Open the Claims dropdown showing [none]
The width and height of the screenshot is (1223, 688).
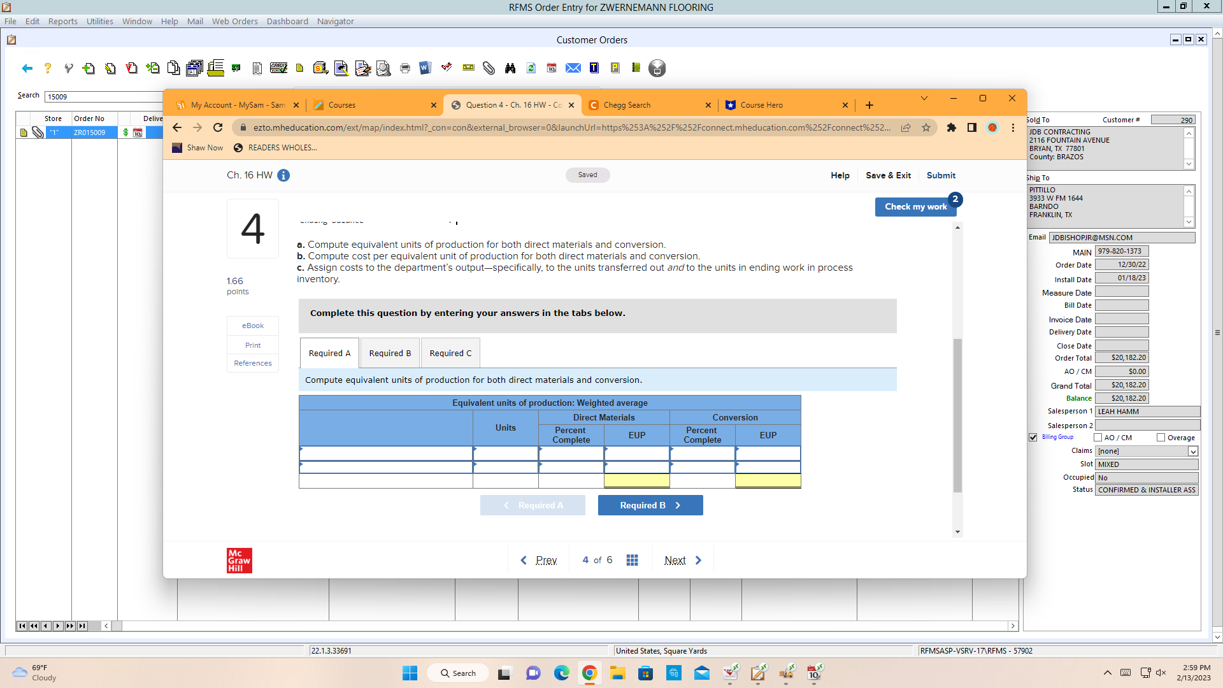click(x=1192, y=451)
